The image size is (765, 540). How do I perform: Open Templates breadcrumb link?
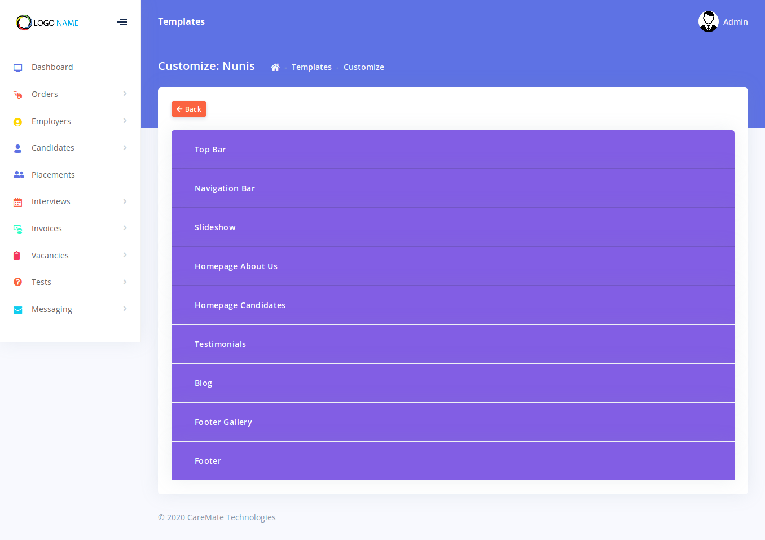point(311,67)
